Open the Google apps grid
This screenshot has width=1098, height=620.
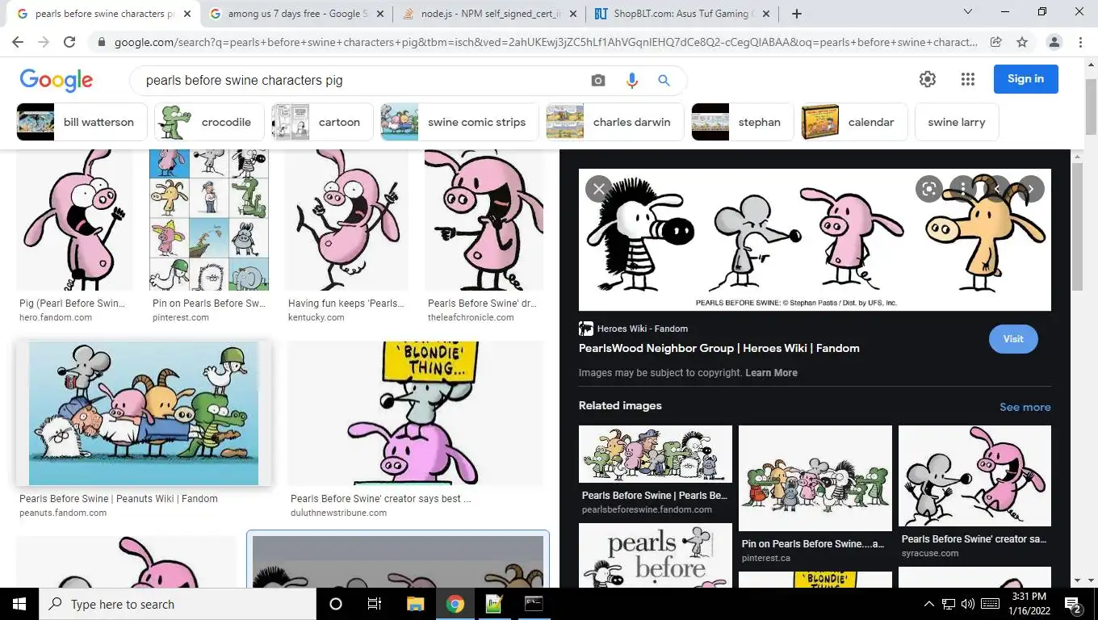[968, 79]
